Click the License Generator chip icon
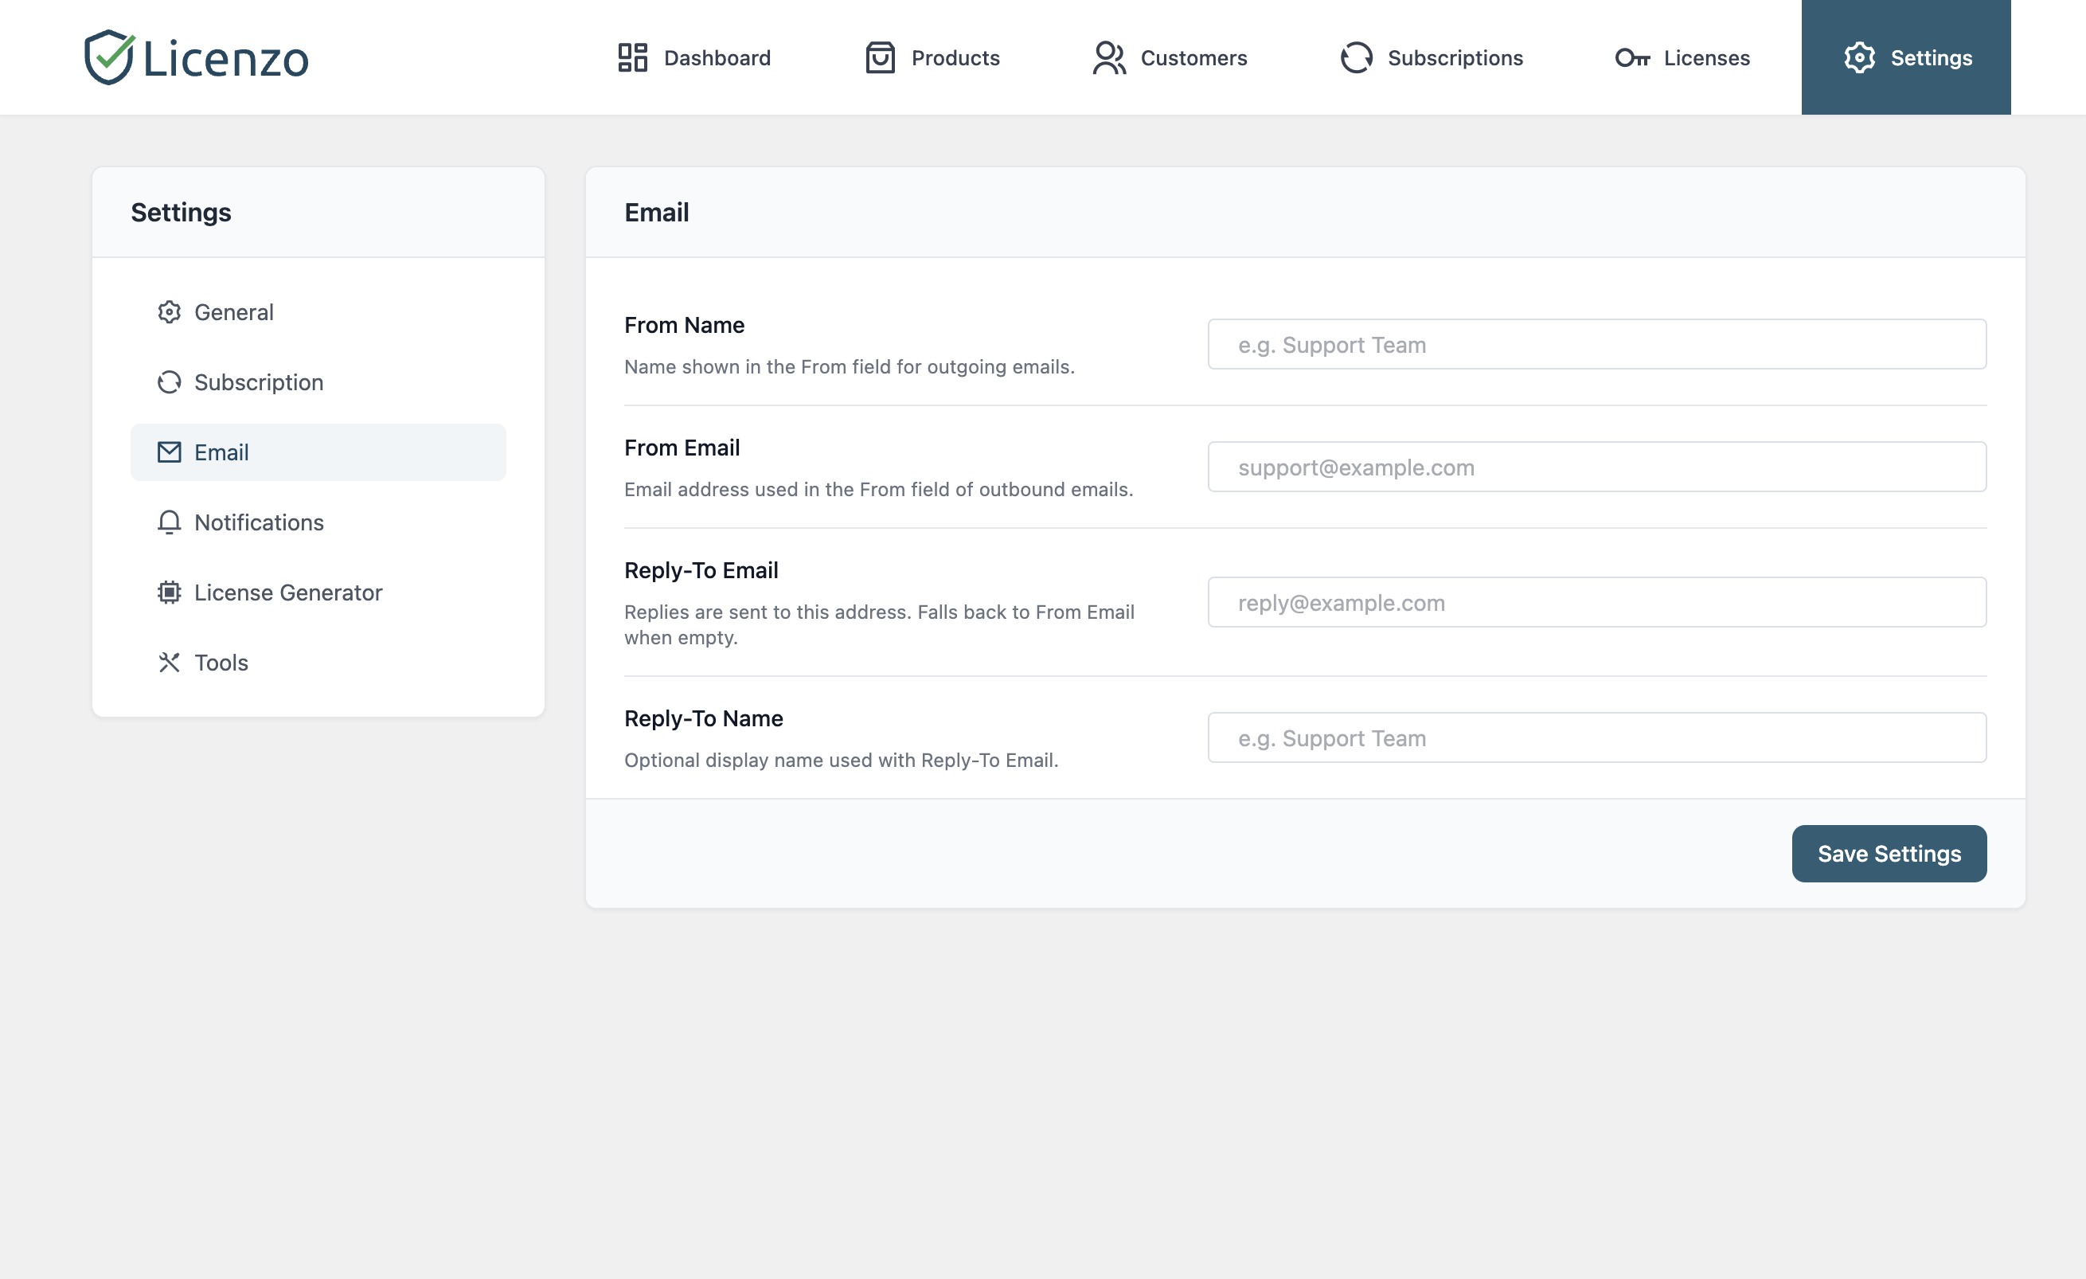This screenshot has width=2086, height=1279. pos(170,592)
